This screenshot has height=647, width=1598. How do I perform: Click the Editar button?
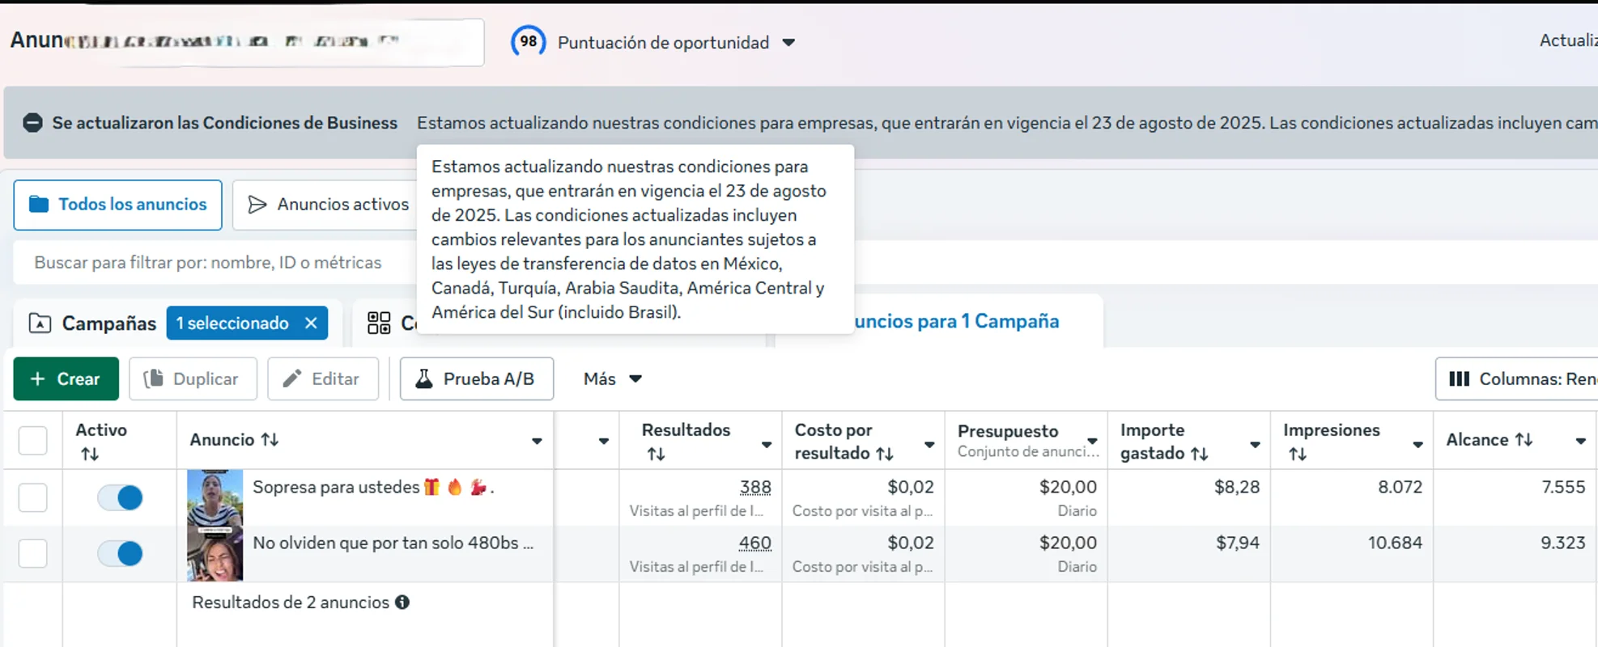click(323, 378)
